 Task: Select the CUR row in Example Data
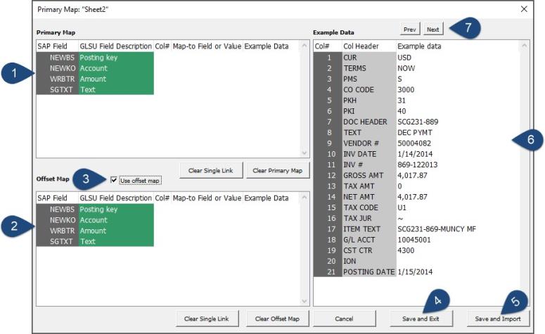click(416, 58)
